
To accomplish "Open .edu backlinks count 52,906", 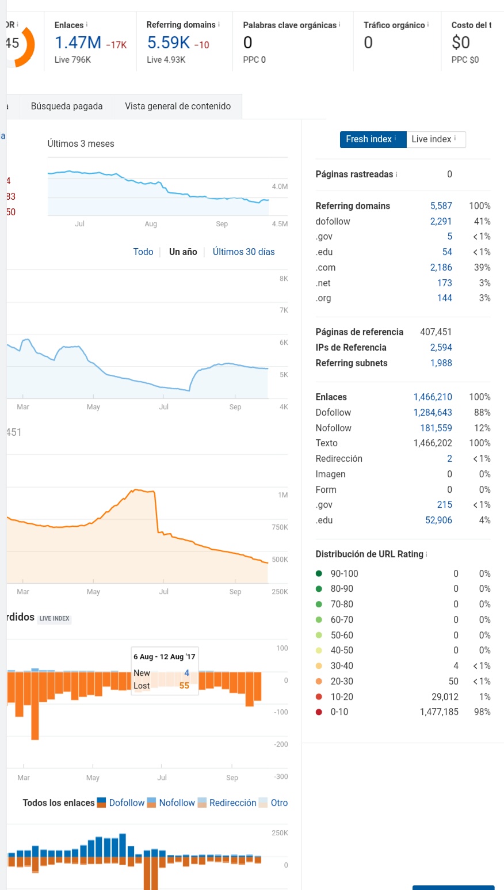I will click(x=438, y=520).
